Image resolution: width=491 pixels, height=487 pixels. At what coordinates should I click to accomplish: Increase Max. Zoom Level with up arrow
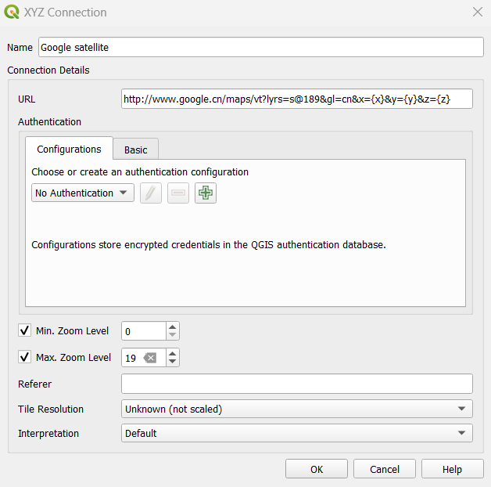[x=172, y=353]
